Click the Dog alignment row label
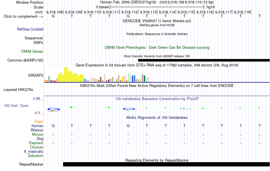 (40, 139)
